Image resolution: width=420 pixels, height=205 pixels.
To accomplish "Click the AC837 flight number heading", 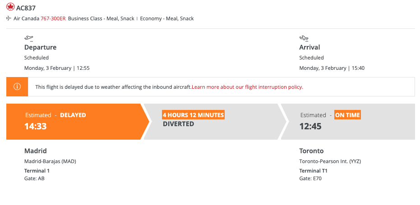I will (x=26, y=8).
